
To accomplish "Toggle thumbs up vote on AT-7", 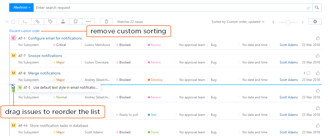I will coord(318,56).
